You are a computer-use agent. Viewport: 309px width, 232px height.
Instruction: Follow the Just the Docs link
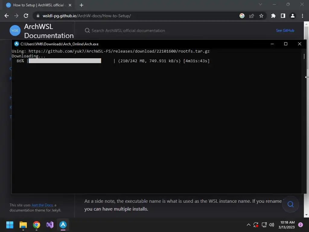click(42, 205)
